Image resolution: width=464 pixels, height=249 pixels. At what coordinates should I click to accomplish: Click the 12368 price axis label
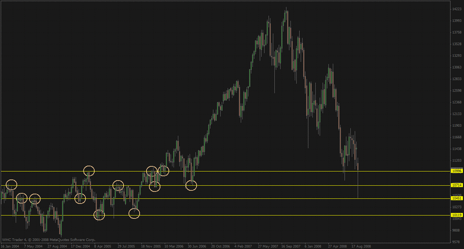tap(457, 102)
